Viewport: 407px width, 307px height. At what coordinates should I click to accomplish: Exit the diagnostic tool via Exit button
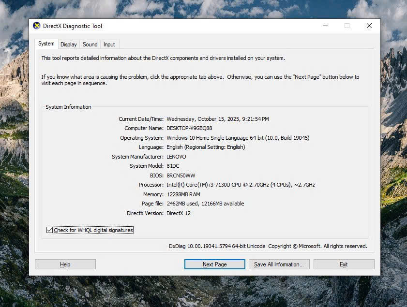click(x=344, y=264)
